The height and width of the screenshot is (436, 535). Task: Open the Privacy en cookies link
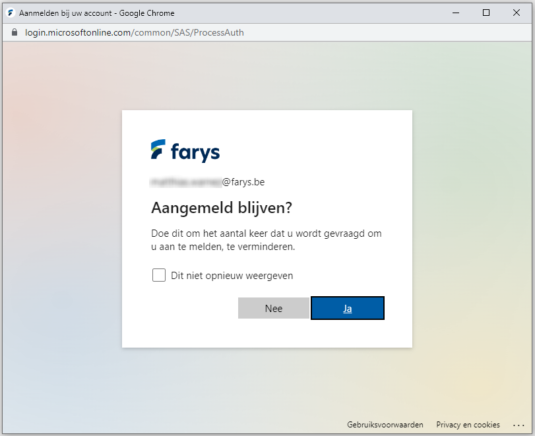point(468,424)
